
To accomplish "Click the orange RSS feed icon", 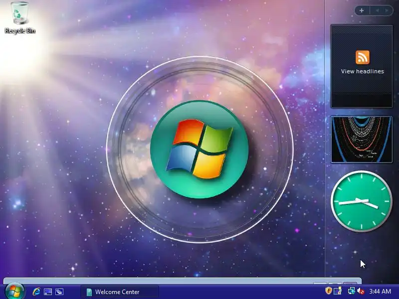I will (363, 57).
